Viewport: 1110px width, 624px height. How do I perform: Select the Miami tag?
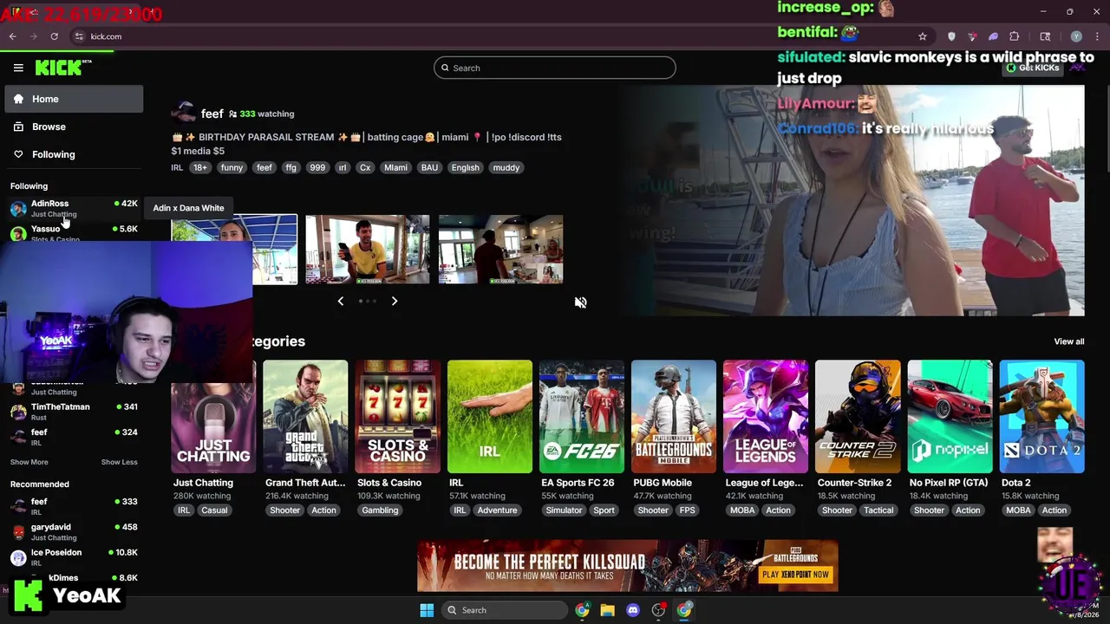pyautogui.click(x=395, y=167)
